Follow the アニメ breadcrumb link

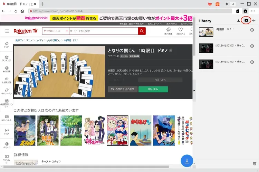tap(30, 40)
